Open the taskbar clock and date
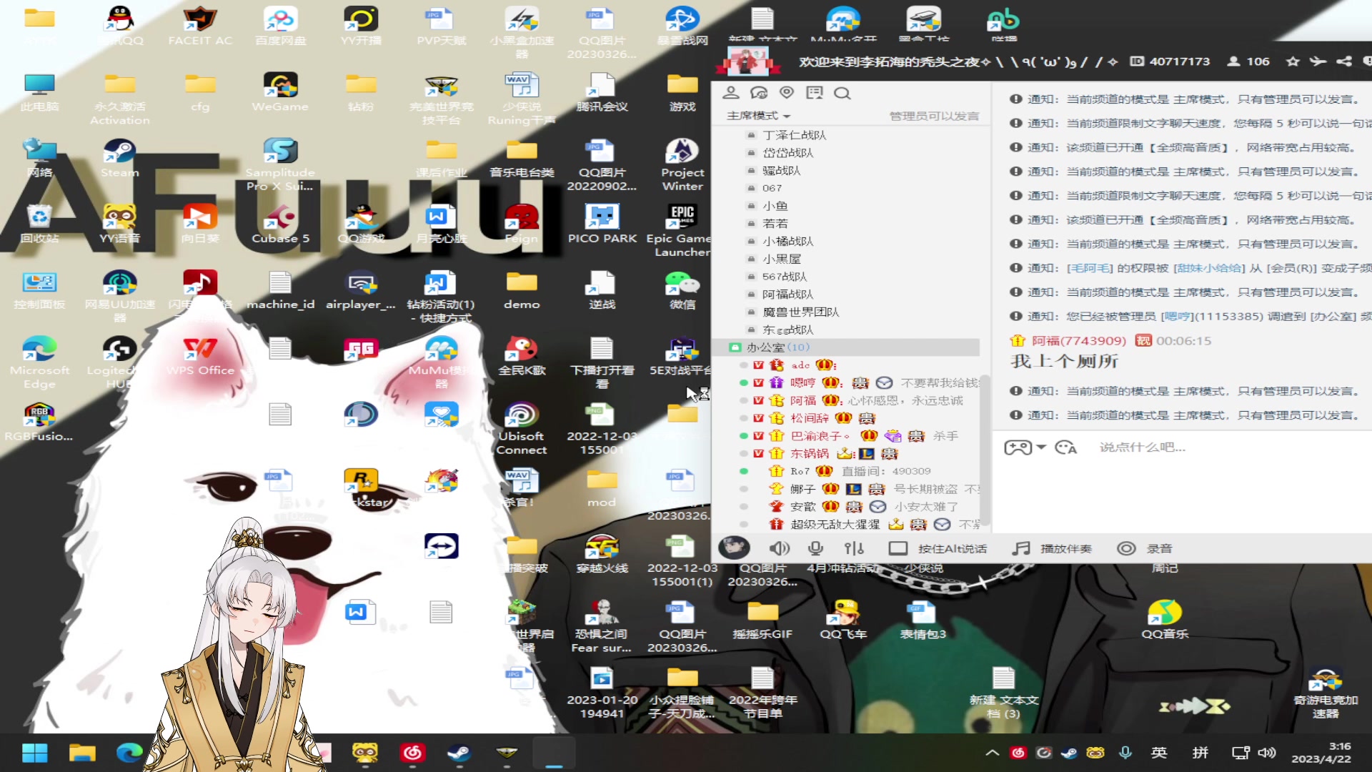1372x772 pixels. coord(1321,753)
